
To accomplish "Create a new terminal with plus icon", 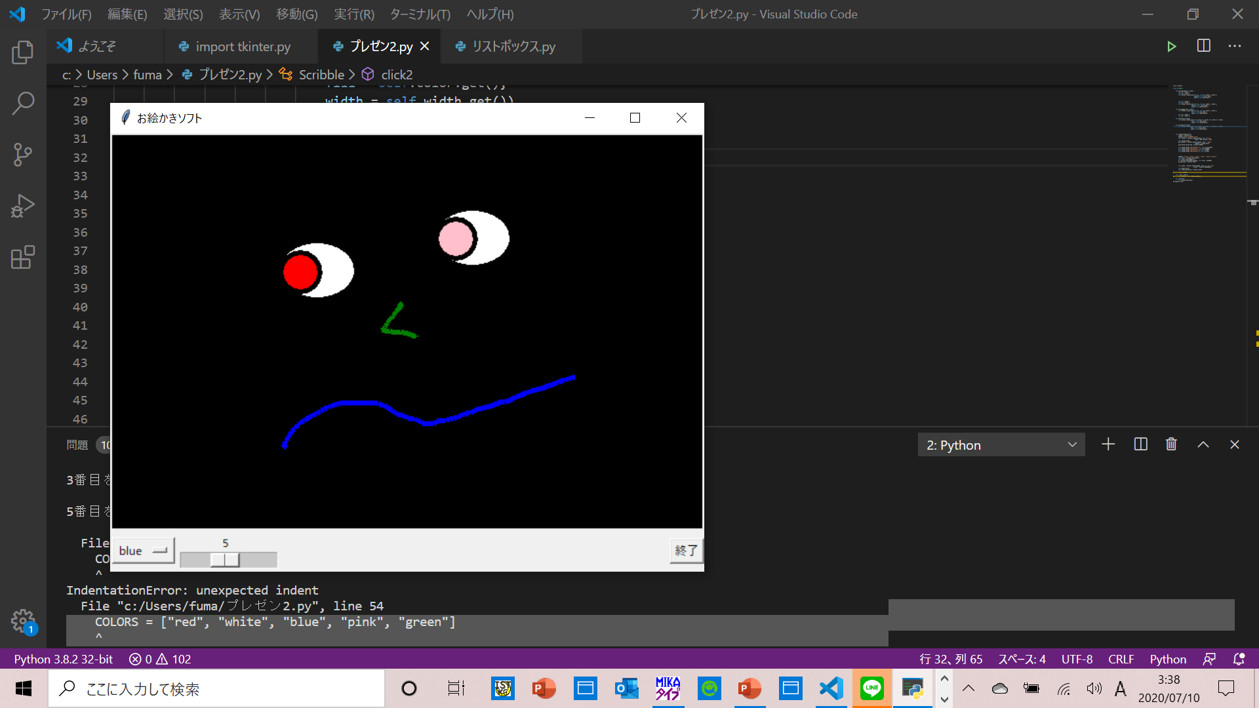I will pos(1108,444).
